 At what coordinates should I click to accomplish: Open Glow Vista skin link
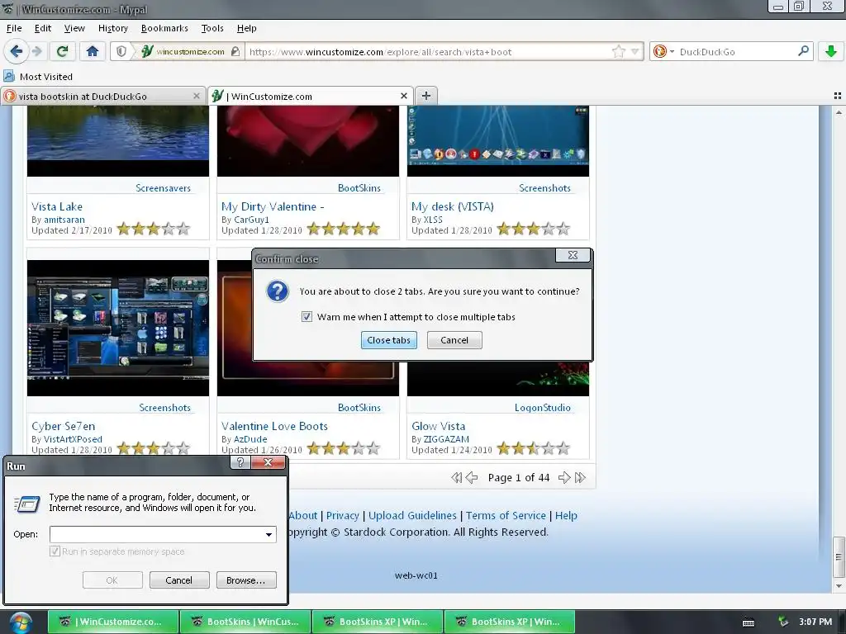438,426
